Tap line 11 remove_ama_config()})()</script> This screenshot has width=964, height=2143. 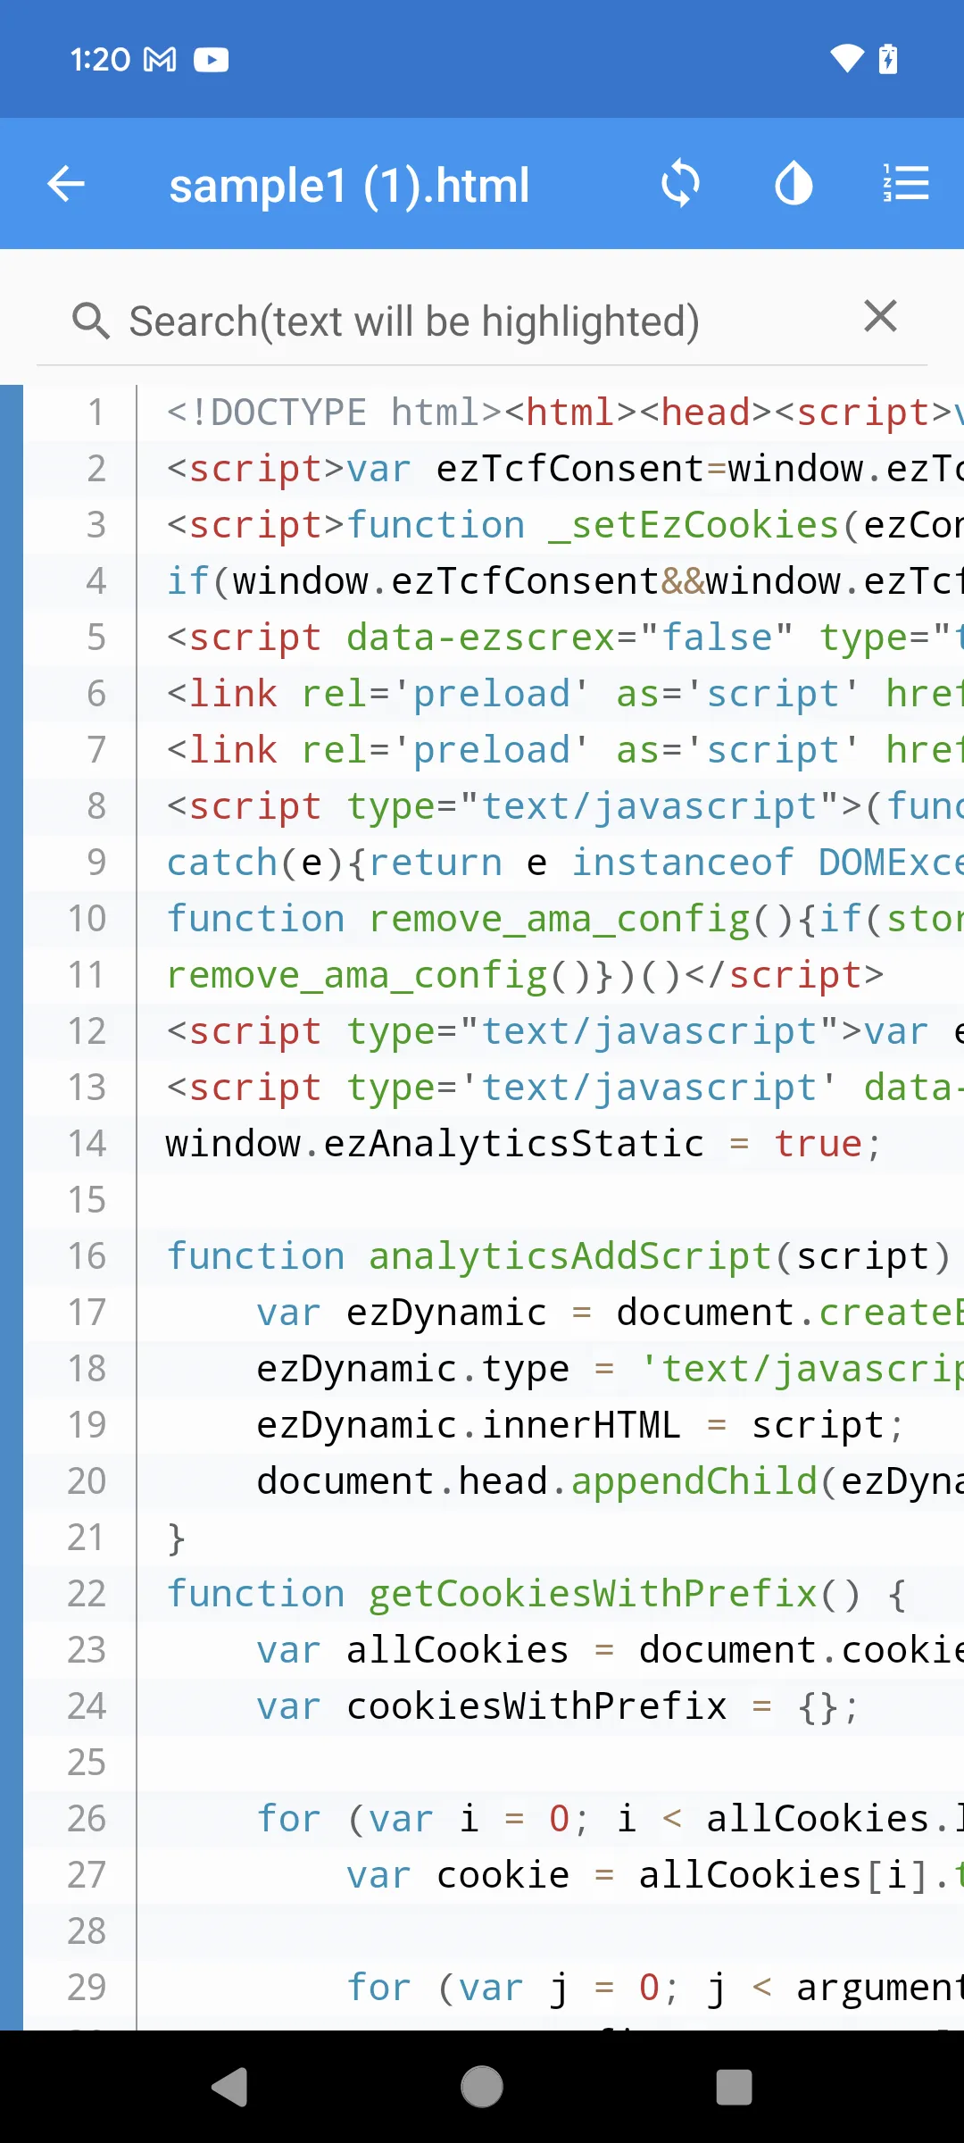coord(525,975)
